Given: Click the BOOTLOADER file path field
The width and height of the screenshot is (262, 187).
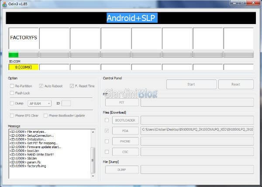Looking at the screenshot, I should (197, 120).
